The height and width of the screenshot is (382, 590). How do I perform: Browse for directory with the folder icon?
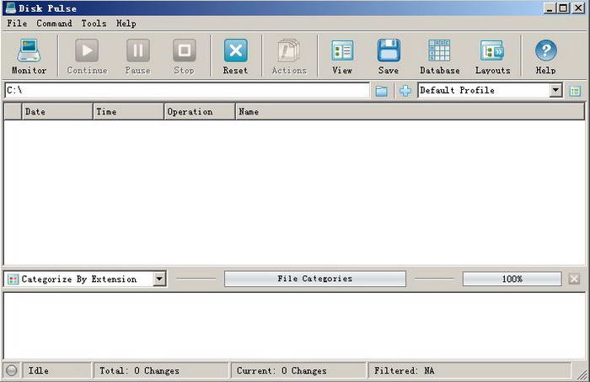point(382,91)
